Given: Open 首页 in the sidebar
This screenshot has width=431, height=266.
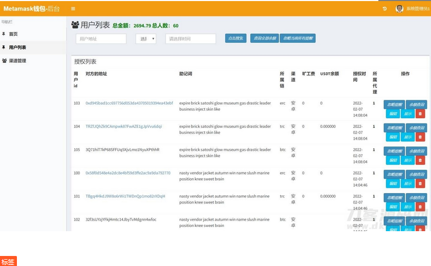Looking at the screenshot, I should click(x=13, y=34).
